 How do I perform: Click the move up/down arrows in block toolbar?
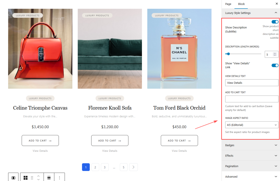coord(39,177)
